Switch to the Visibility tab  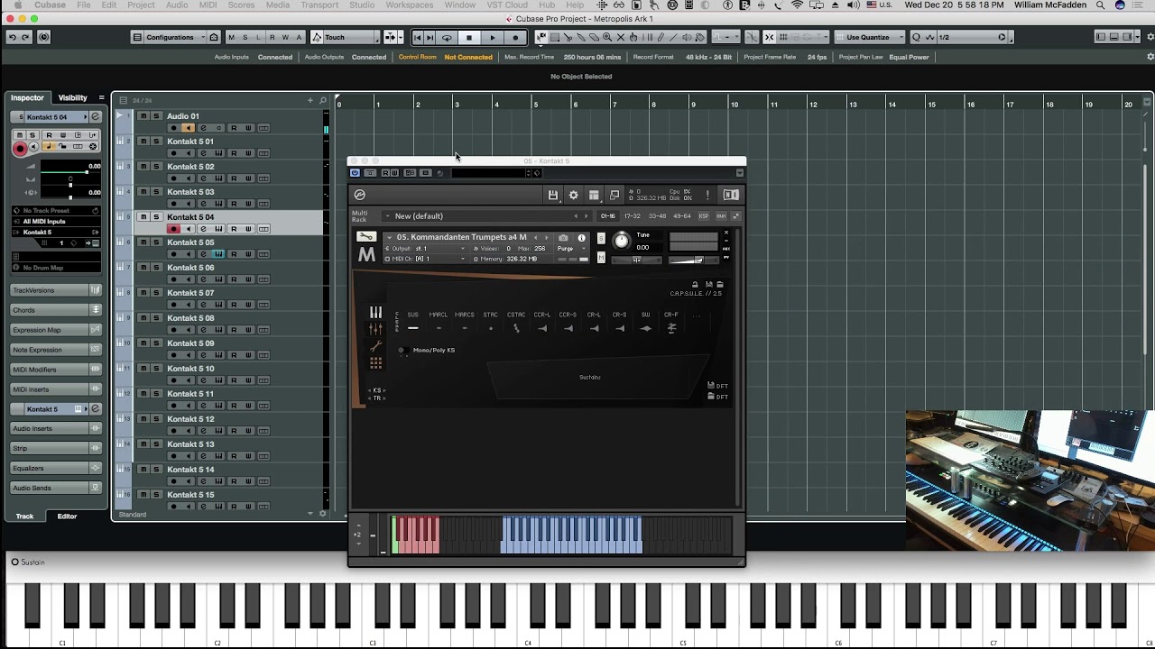click(x=73, y=97)
